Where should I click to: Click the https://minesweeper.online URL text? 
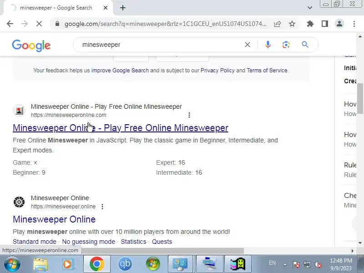[x=63, y=207]
